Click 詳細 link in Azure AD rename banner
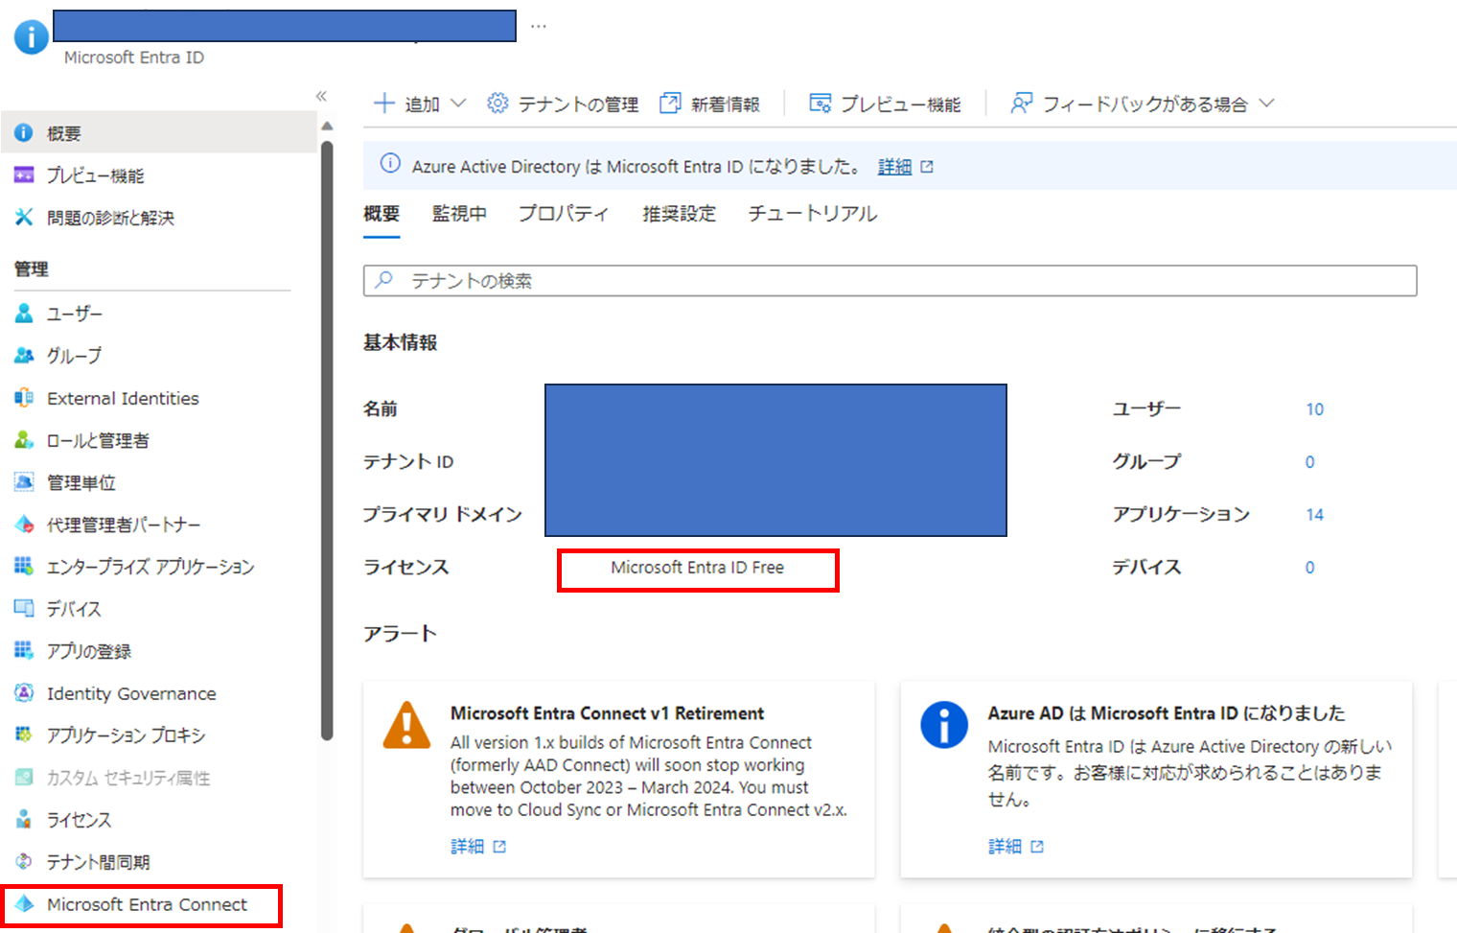1457x933 pixels. (x=894, y=167)
